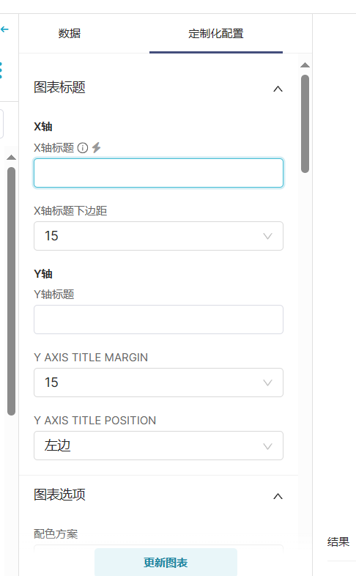
Task: Select the 定制化配置 tab
Action: 216,34
